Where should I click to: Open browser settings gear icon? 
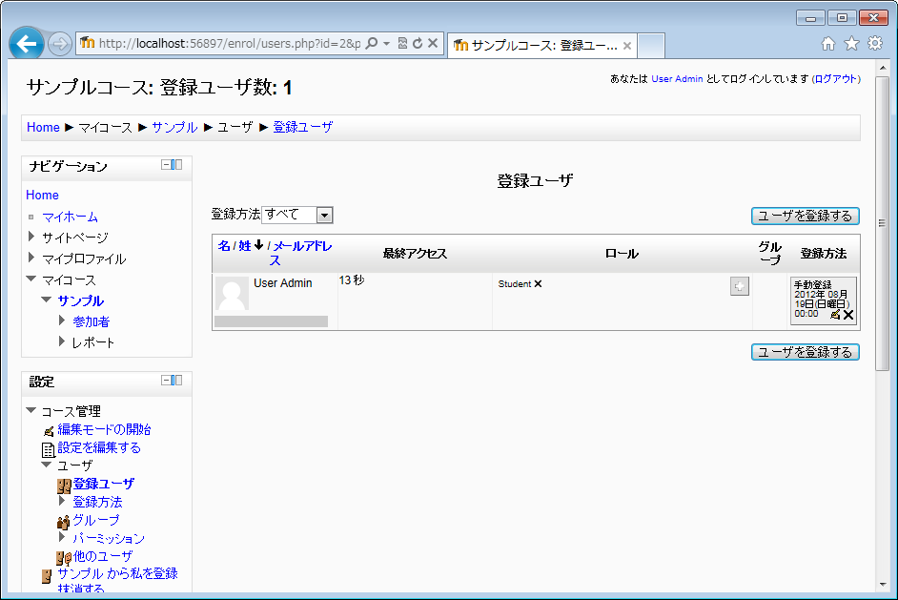pos(874,43)
